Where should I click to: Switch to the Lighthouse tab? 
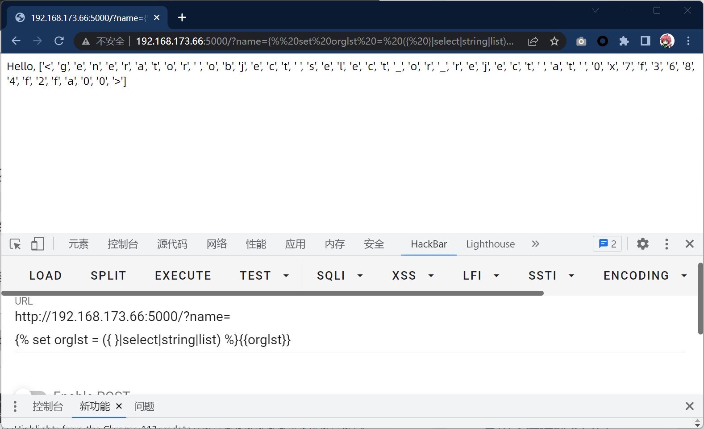pyautogui.click(x=490, y=244)
